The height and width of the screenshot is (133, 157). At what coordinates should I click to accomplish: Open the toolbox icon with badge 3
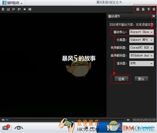[6, 127]
